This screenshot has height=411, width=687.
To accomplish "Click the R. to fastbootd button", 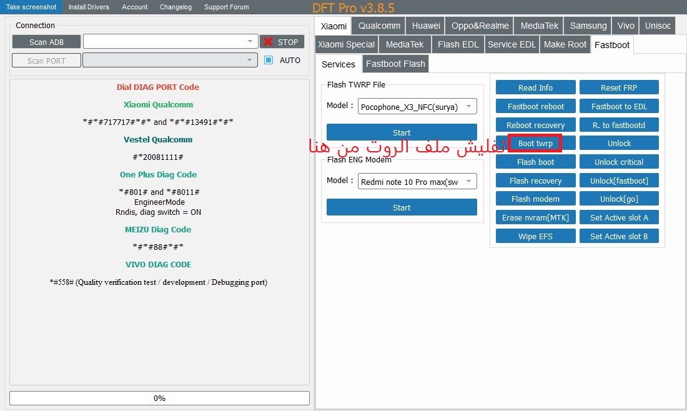I will click(x=619, y=125).
